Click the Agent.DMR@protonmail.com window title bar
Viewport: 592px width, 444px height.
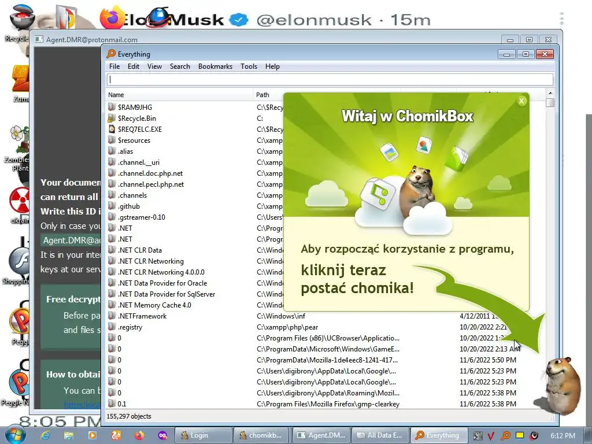point(264,39)
